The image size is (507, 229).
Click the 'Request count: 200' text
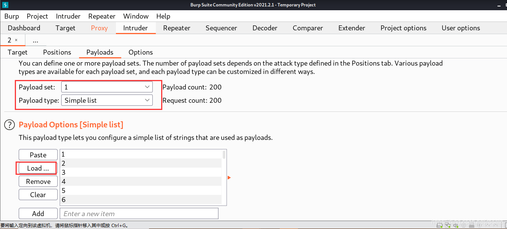pos(192,100)
